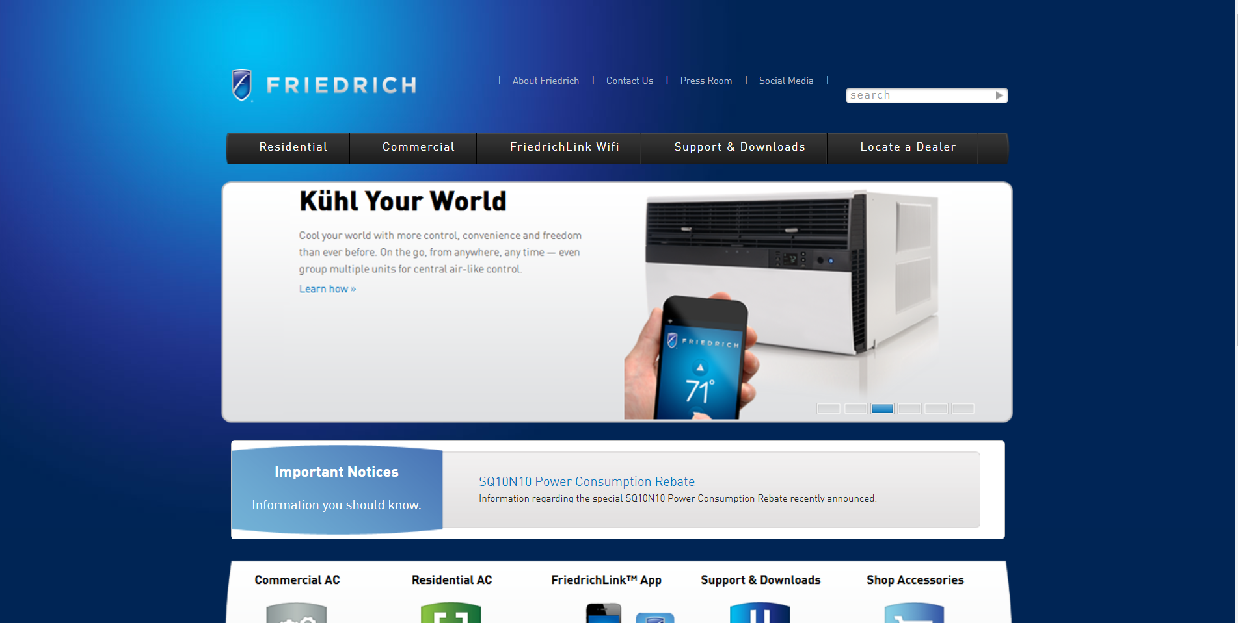The image size is (1238, 623).
Task: Select the second slideshow indicator
Action: coord(855,409)
